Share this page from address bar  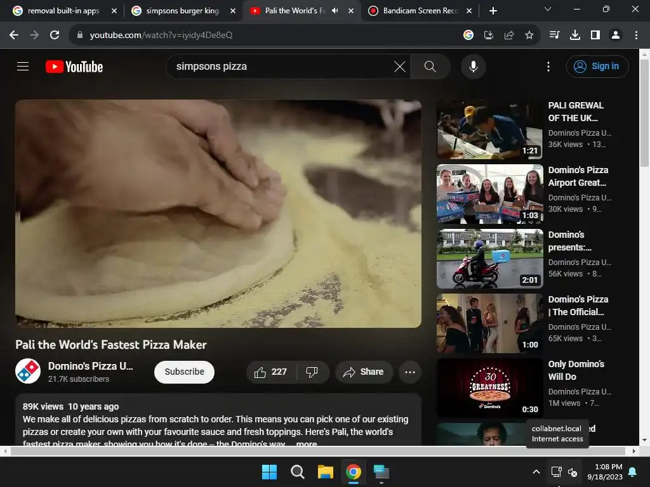(x=509, y=36)
